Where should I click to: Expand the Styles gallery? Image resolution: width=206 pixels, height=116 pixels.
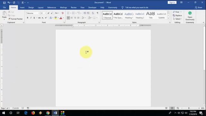point(168,18)
